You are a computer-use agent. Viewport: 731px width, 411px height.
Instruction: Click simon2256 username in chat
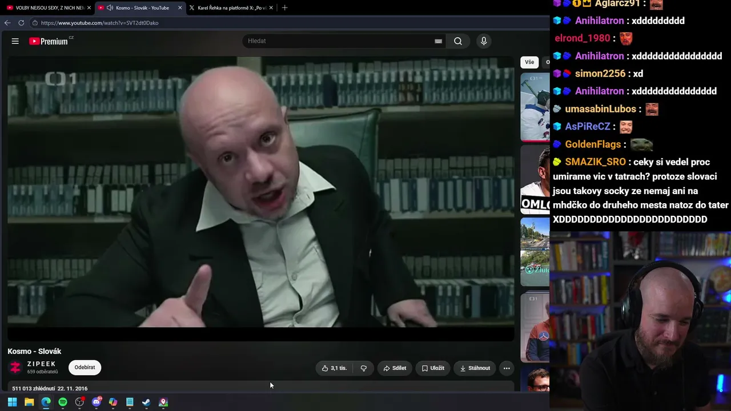point(600,74)
